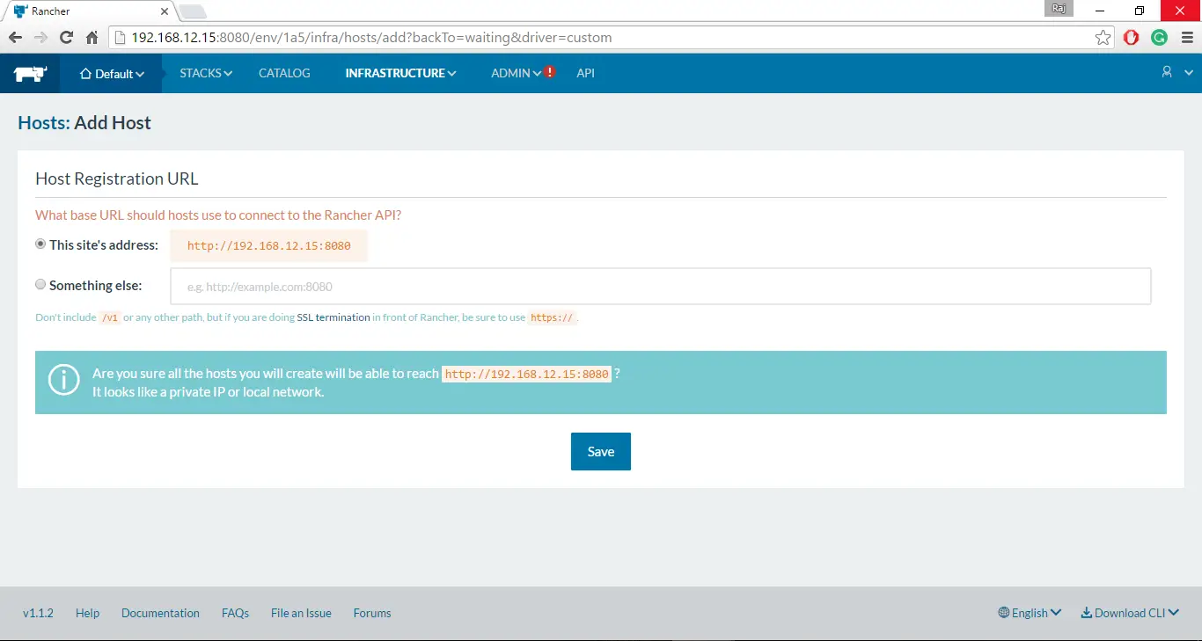Click the browser forward arrow
Viewport: 1202px width, 641px height.
tap(40, 38)
